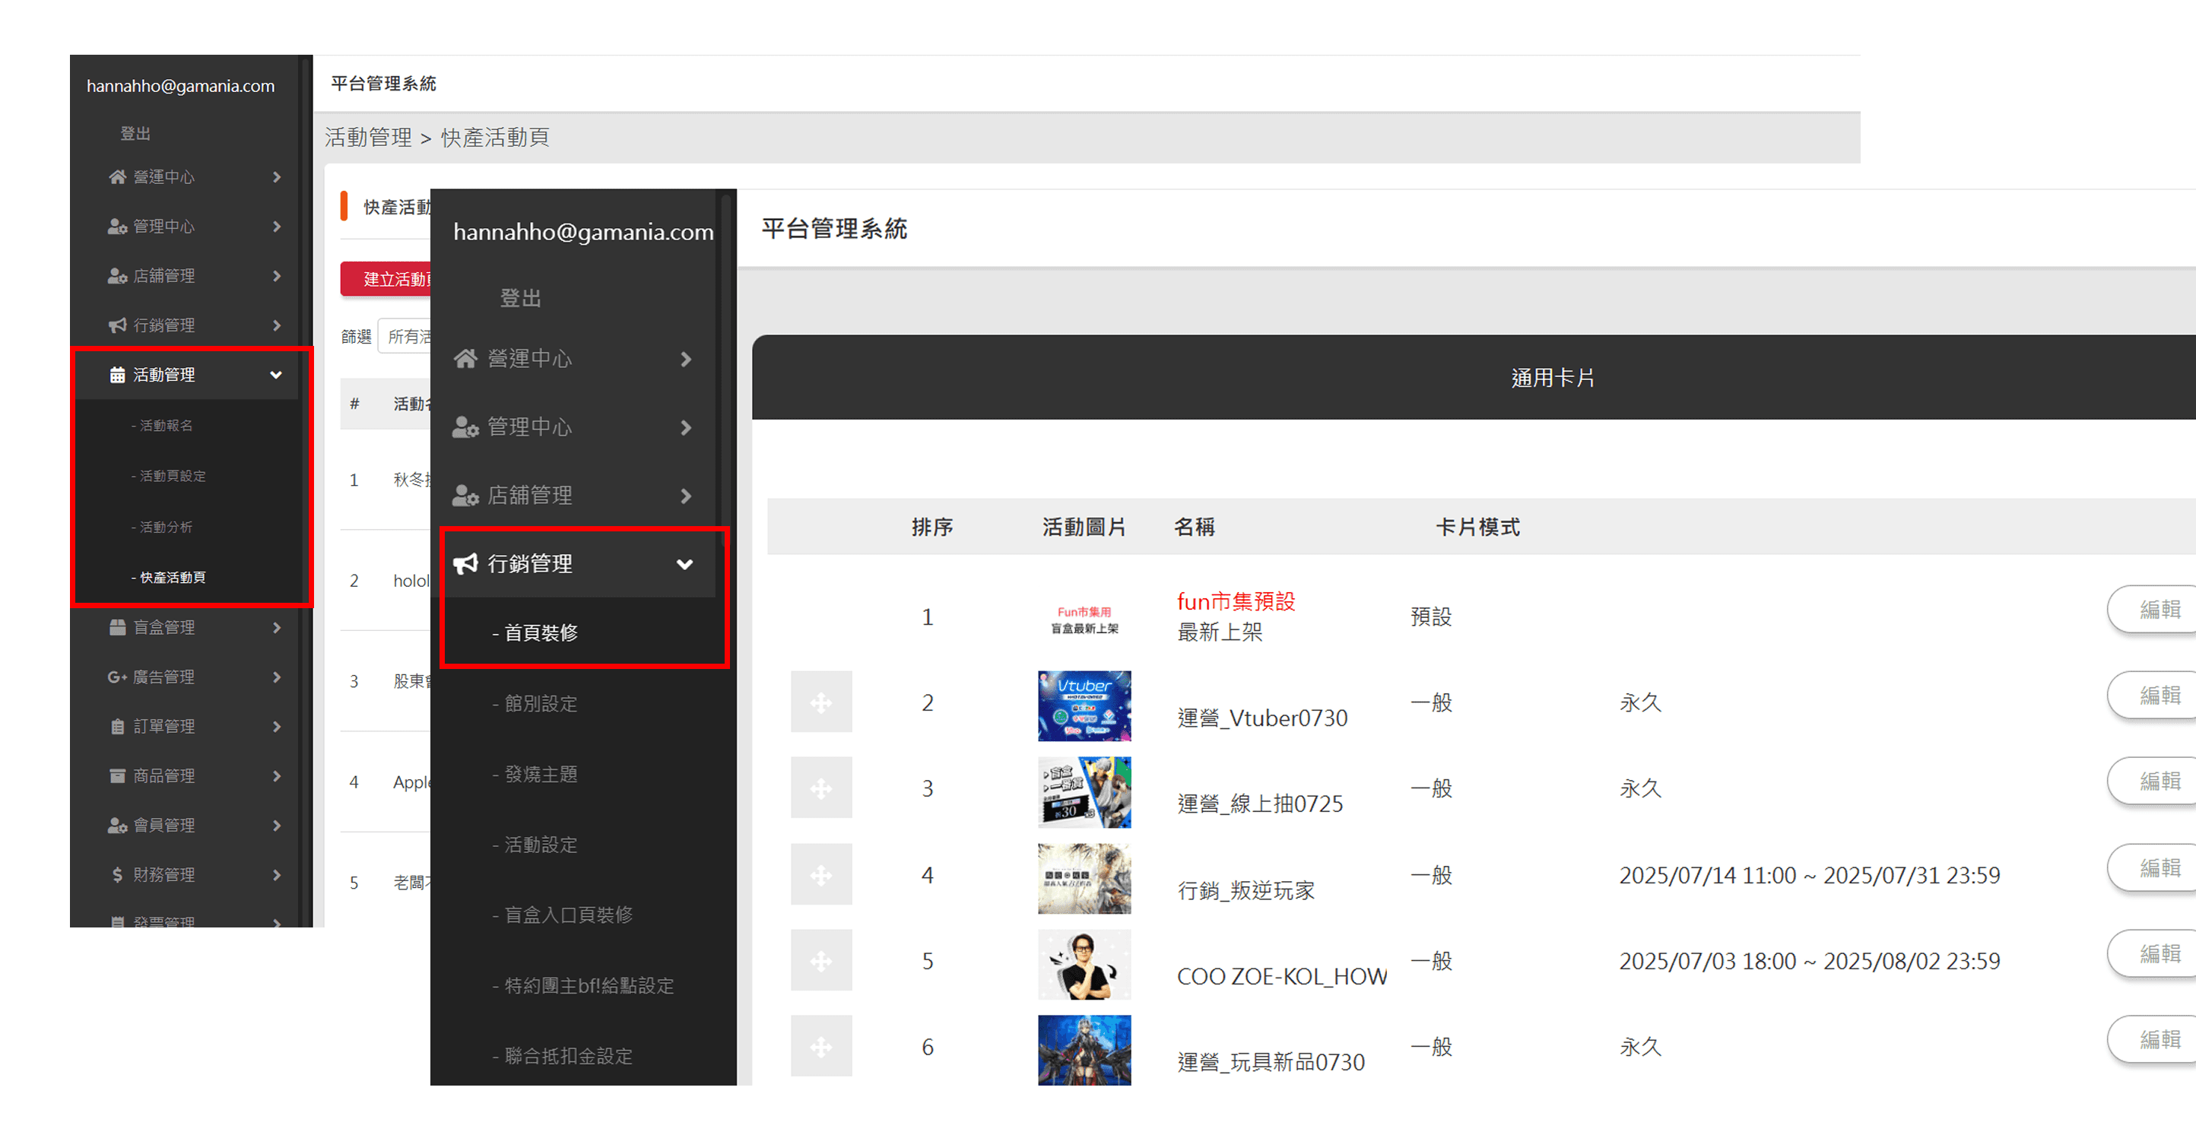The height and width of the screenshot is (1135, 2196).
Task: Click the move icon beside 行銷_叛逆玩家
Action: tap(820, 874)
